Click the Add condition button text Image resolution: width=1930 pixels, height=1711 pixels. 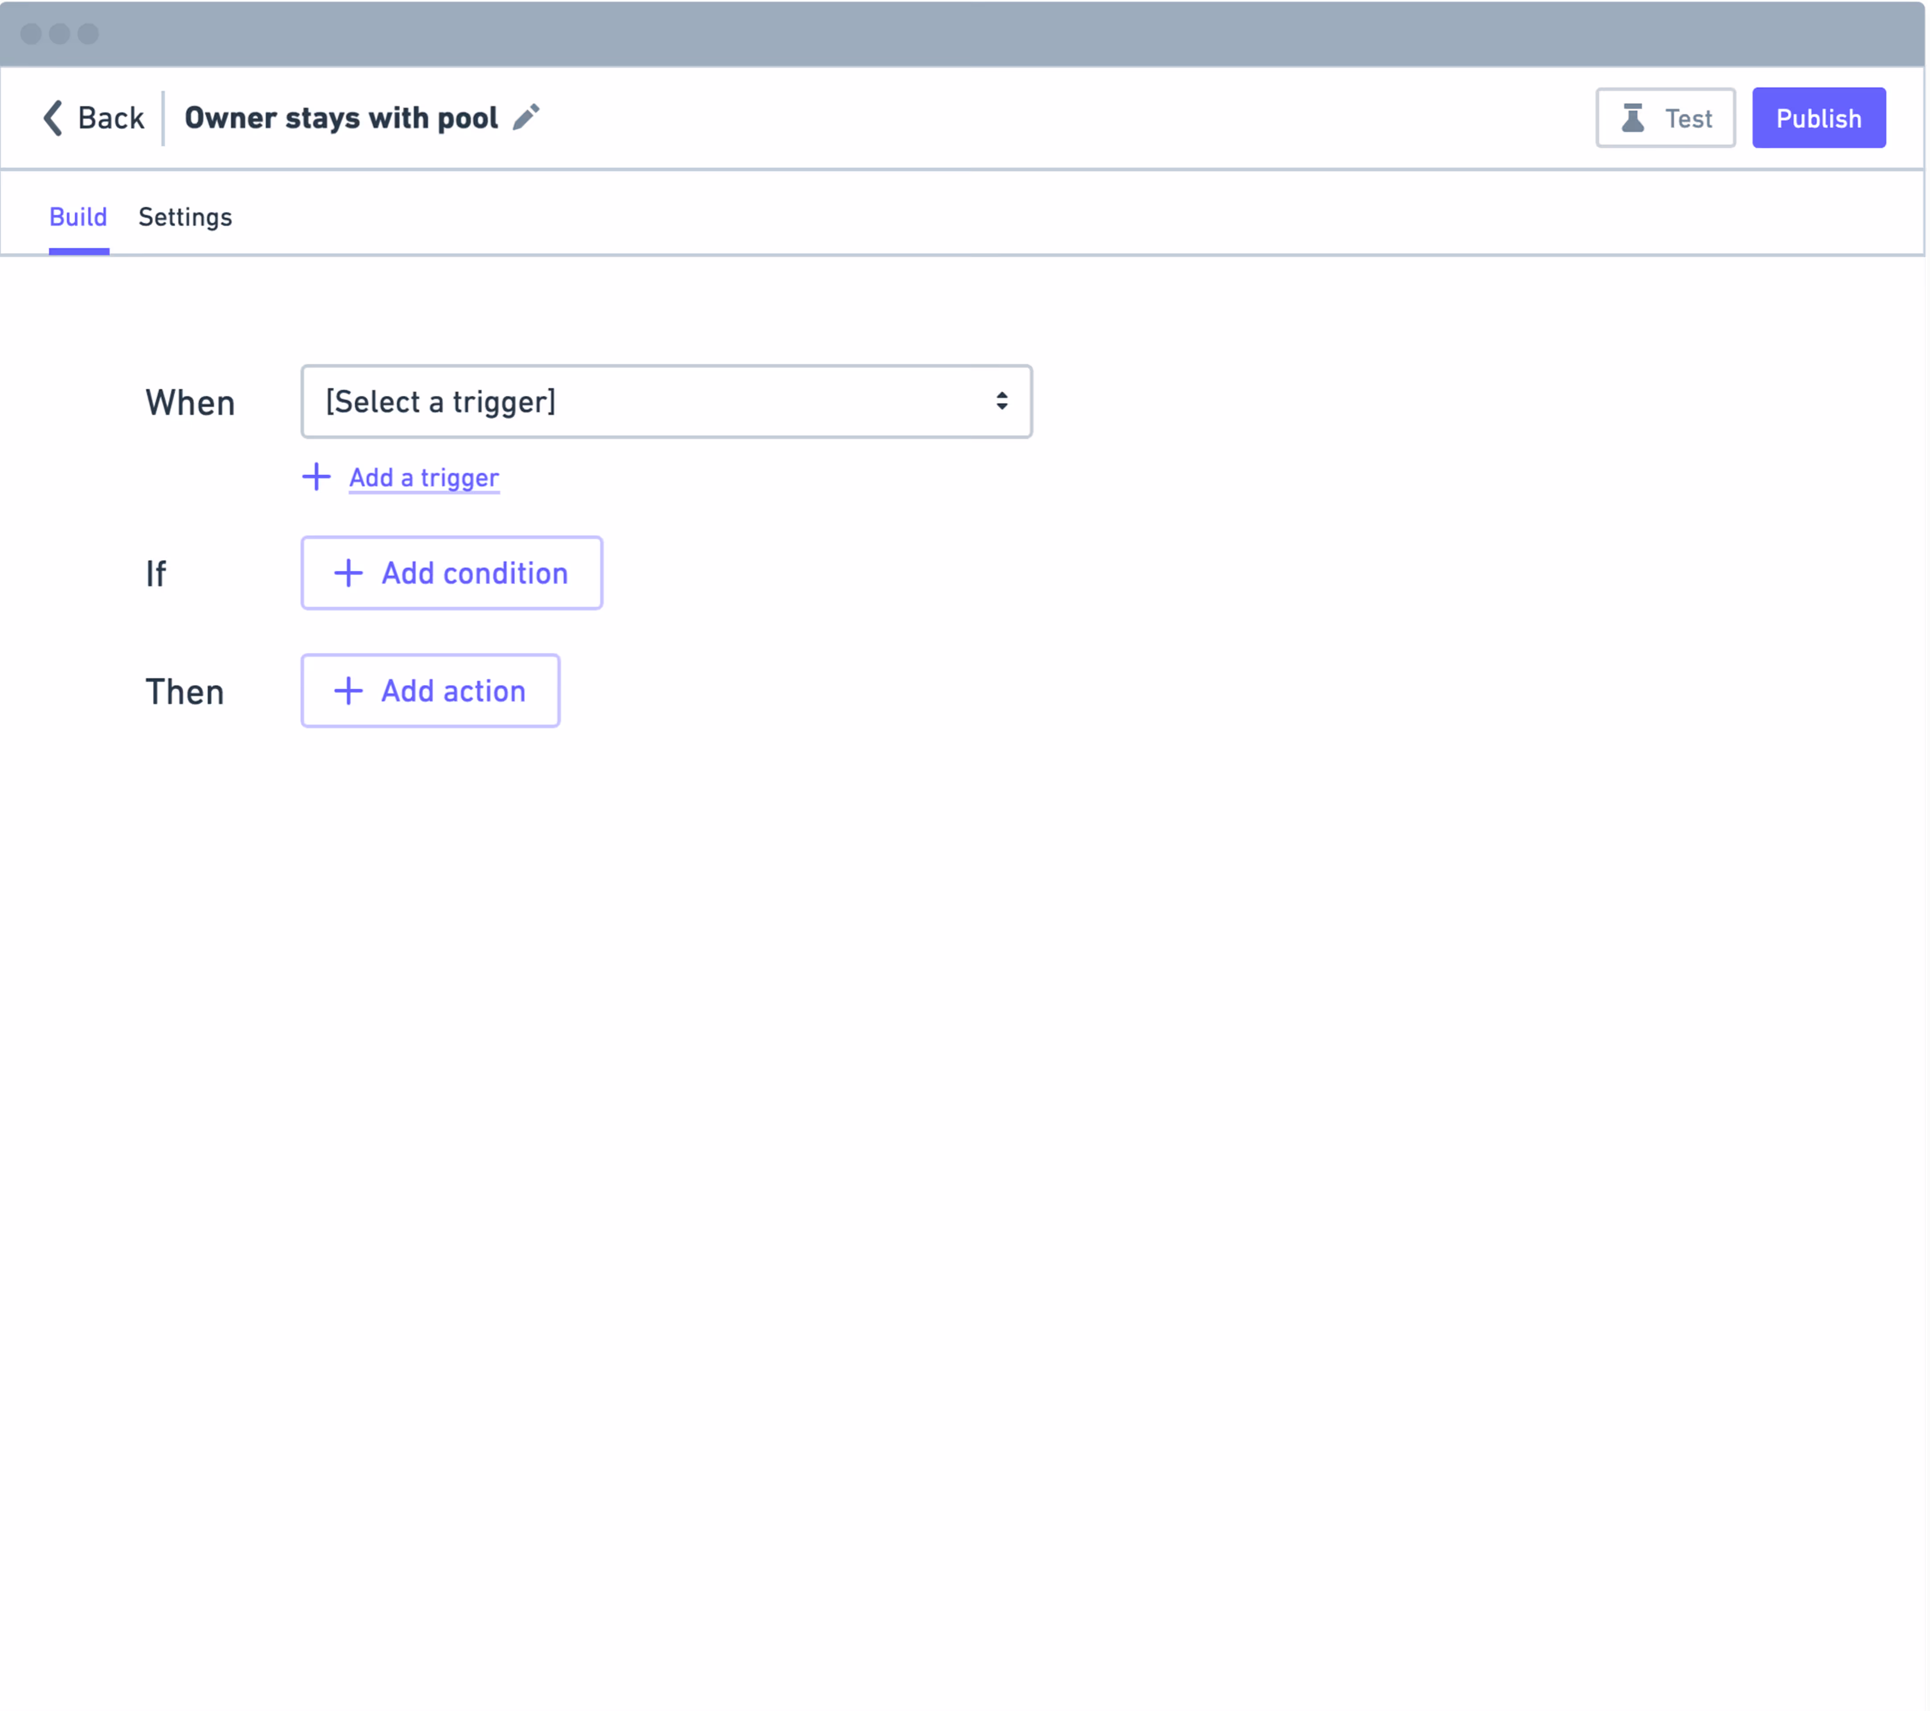pyautogui.click(x=475, y=573)
